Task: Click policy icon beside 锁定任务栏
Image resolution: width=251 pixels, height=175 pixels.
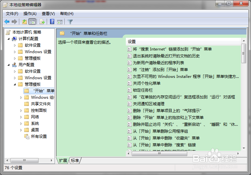Action: (129, 90)
